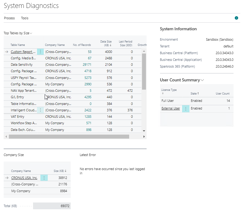243x212 pixels.
Task: Click the Company Size value 38912
Action: (63, 178)
